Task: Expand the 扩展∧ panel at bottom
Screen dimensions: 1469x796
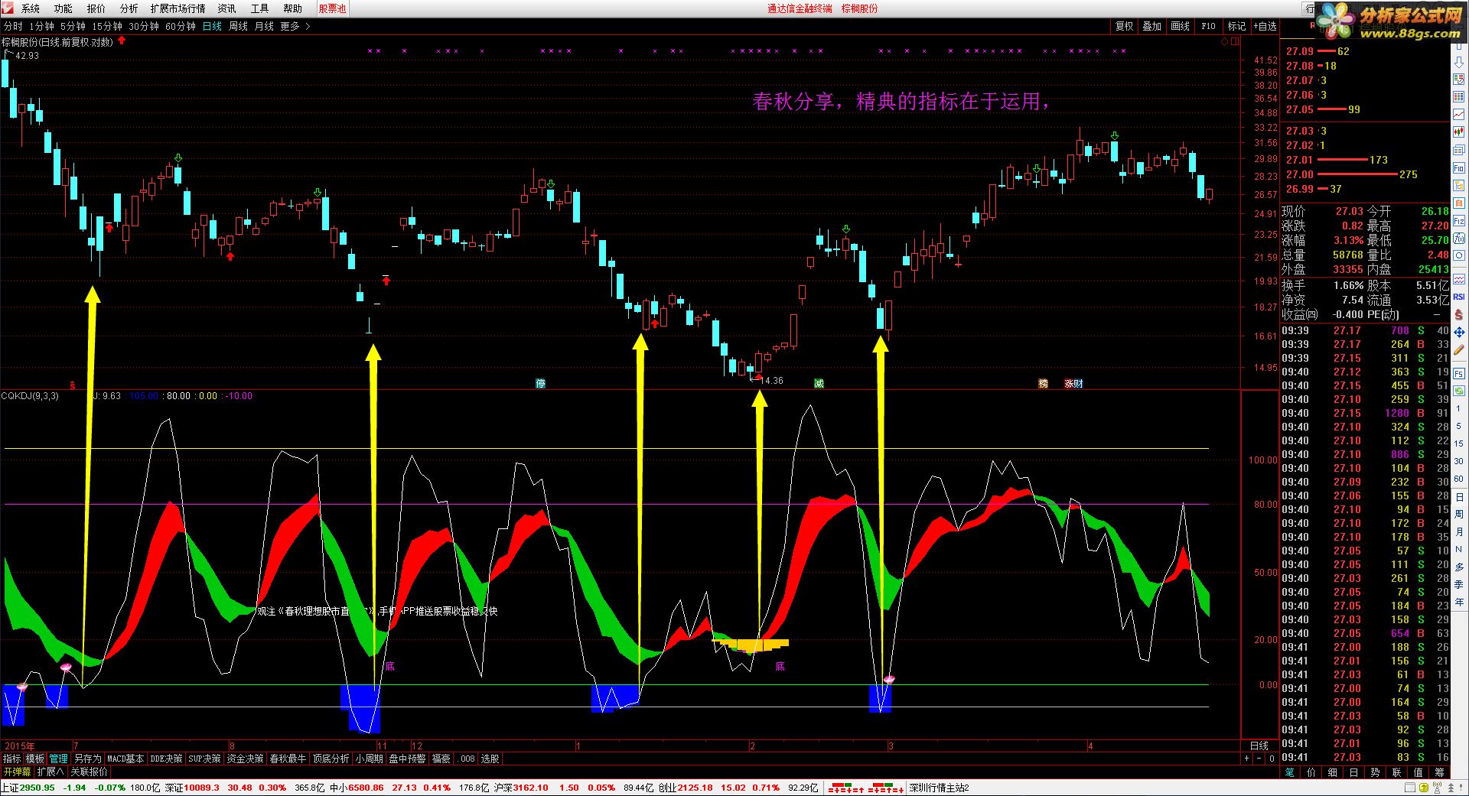Action: click(x=50, y=772)
